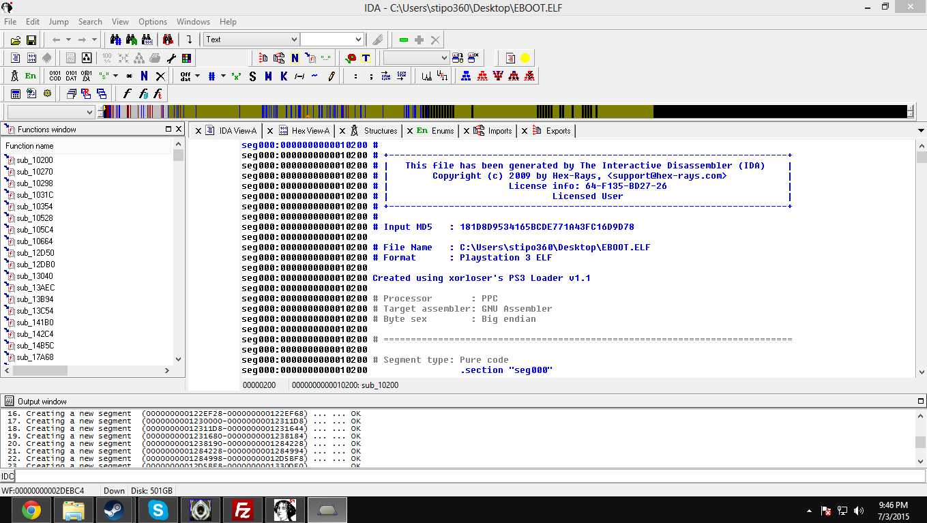Open the File menu
This screenshot has height=523, width=927.
10,22
